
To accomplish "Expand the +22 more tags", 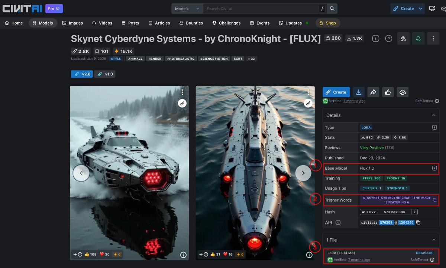I will click(x=251, y=59).
